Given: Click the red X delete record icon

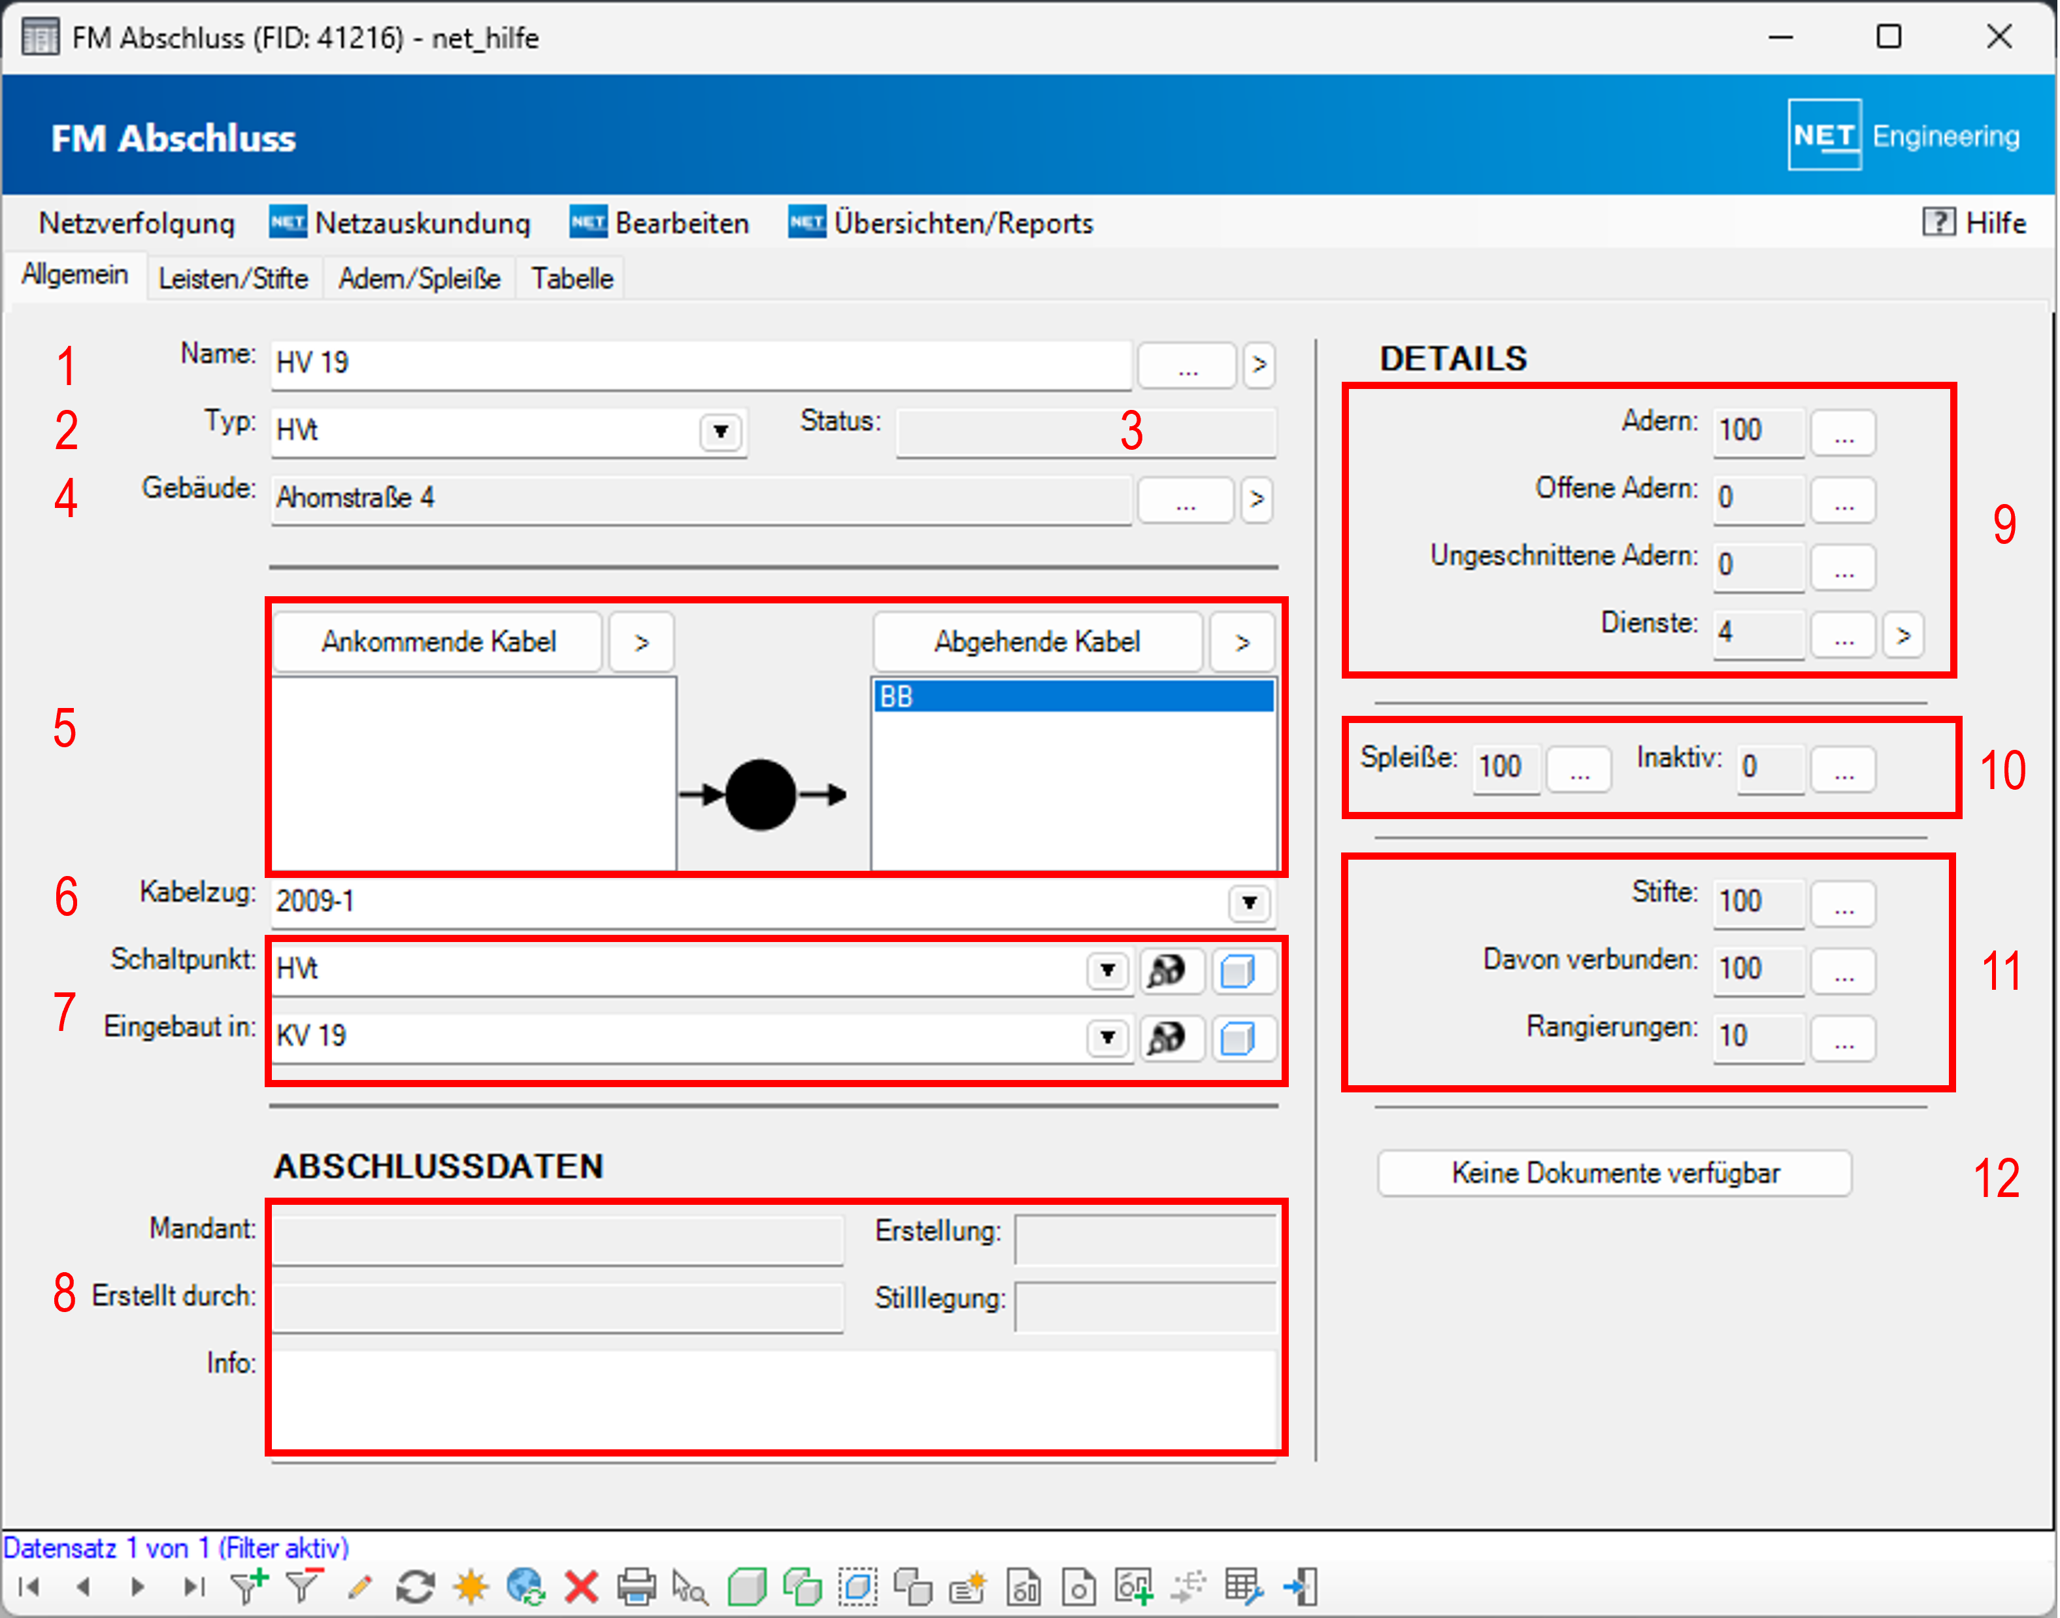Looking at the screenshot, I should click(580, 1586).
